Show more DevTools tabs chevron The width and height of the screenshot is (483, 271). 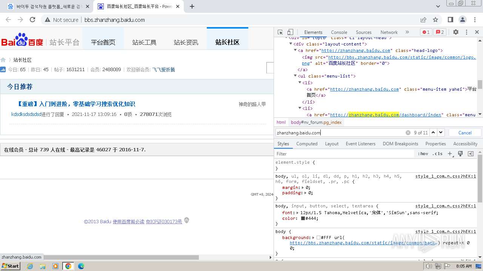(407, 32)
